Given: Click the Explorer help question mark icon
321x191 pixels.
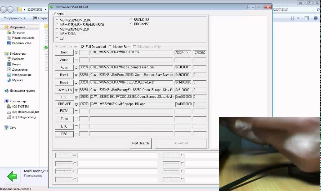Looking at the screenshot, I should pos(316,18).
